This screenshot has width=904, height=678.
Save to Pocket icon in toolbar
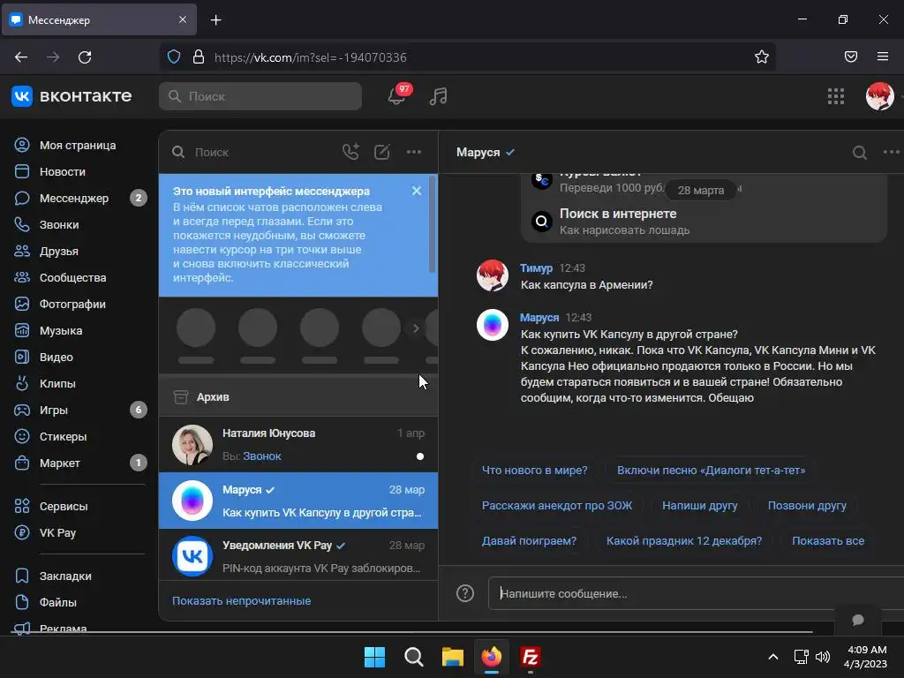(x=851, y=56)
